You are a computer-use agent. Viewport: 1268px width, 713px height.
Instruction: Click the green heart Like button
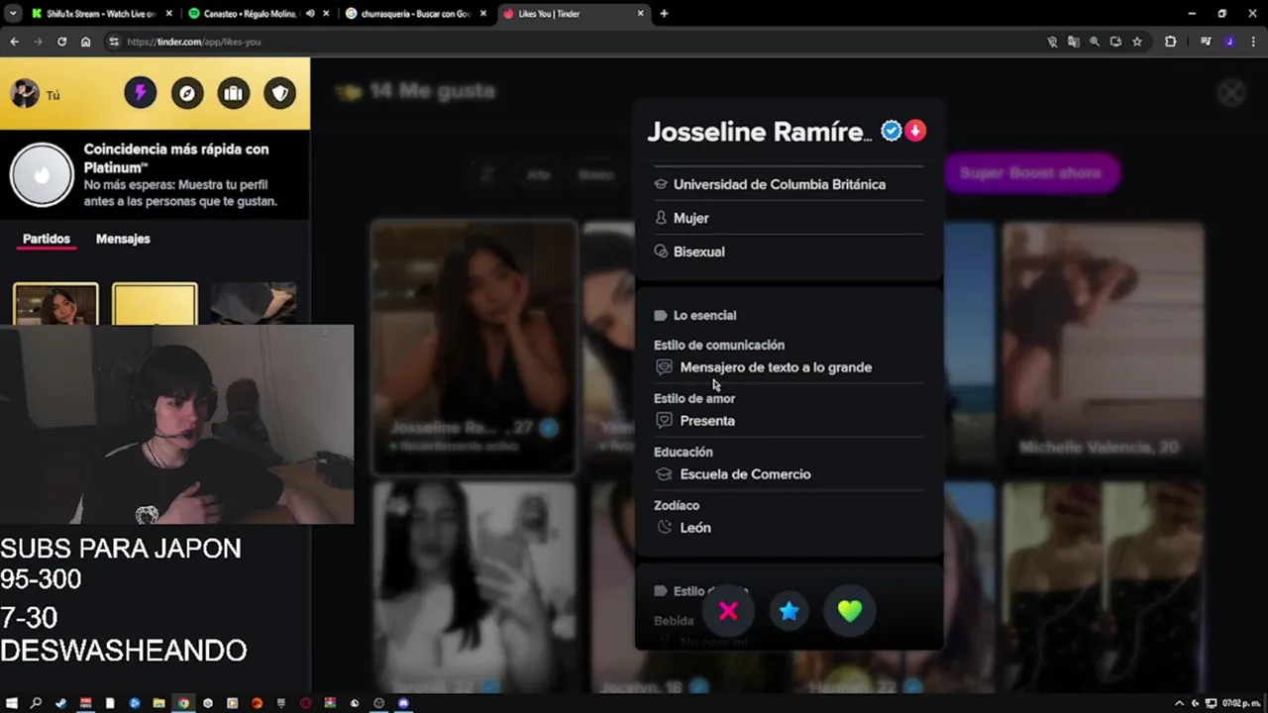[850, 611]
